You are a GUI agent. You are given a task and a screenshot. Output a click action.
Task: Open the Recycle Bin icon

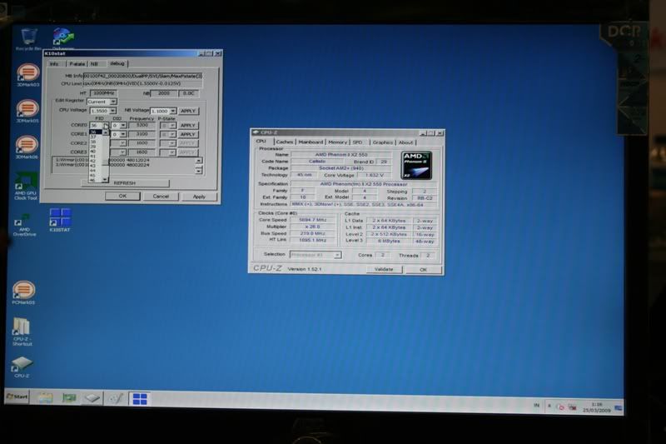[28, 37]
